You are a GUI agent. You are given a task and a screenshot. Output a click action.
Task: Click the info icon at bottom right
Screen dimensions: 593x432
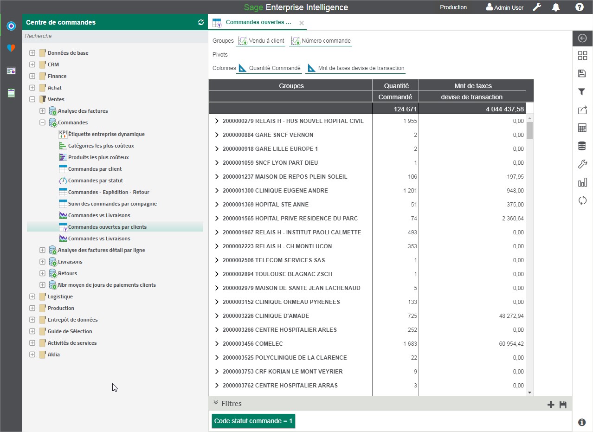tap(582, 422)
